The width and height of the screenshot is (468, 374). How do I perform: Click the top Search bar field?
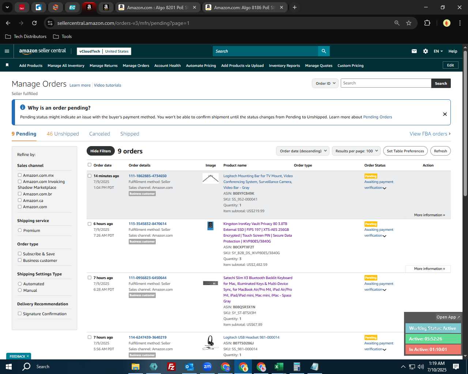click(265, 51)
